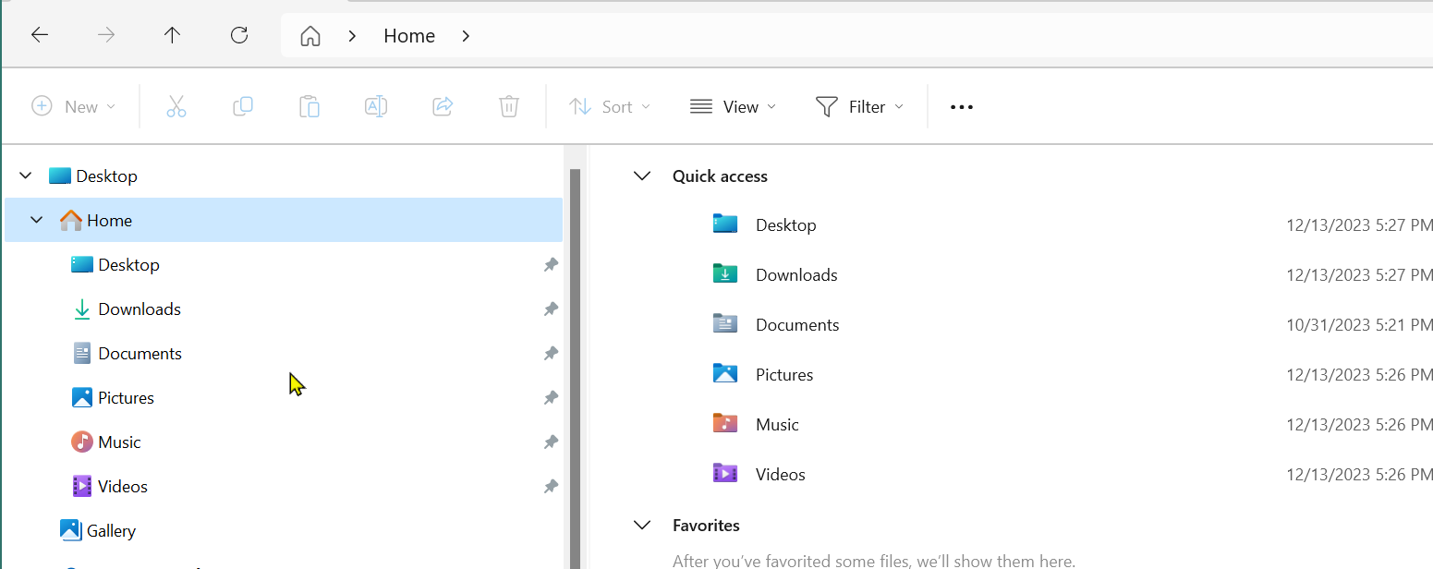The width and height of the screenshot is (1433, 569).
Task: Select the Rename icon in the toolbar
Action: point(376,106)
